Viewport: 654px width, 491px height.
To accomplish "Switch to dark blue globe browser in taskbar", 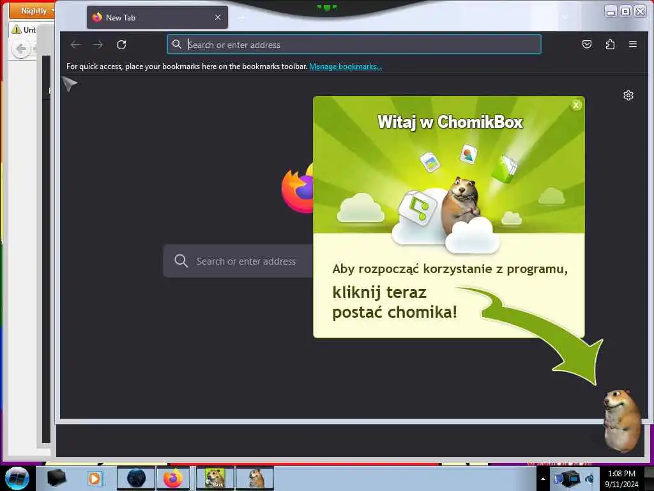I will 136,478.
